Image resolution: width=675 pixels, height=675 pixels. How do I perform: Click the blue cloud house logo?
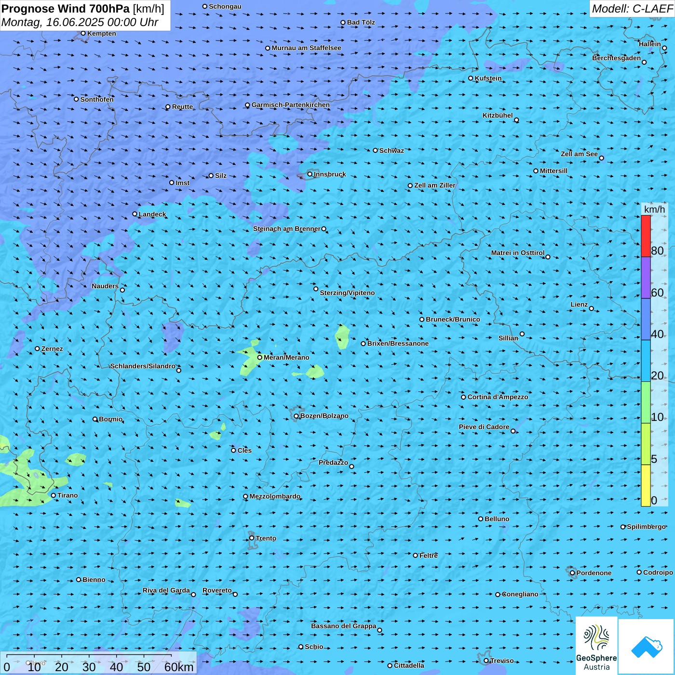coord(646,647)
